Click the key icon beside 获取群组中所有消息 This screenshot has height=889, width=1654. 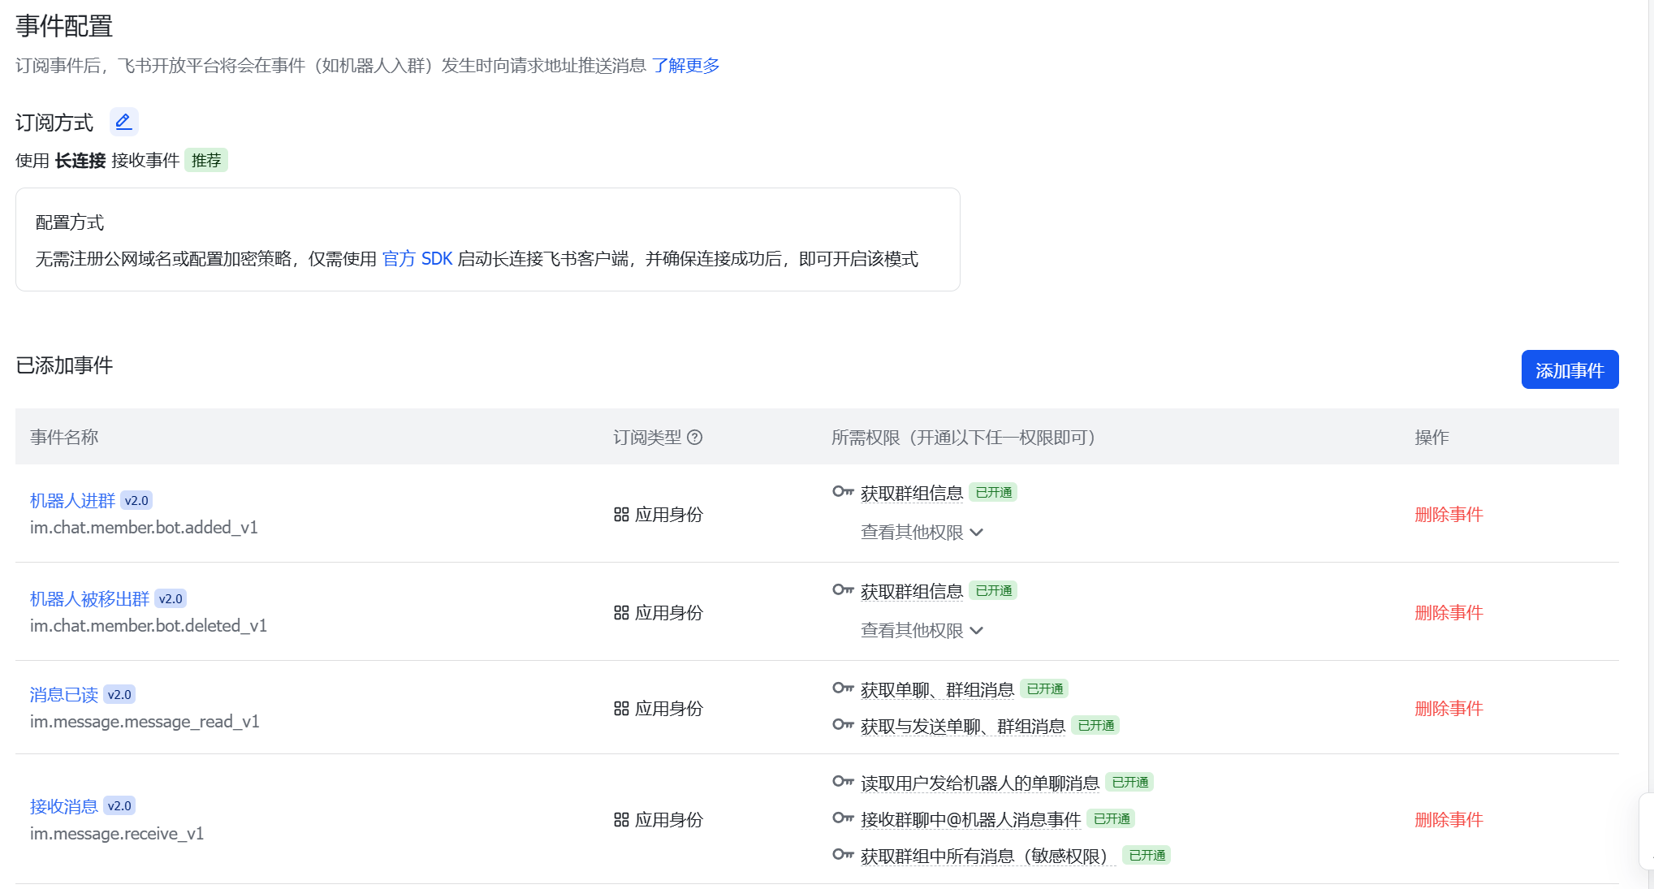842,855
